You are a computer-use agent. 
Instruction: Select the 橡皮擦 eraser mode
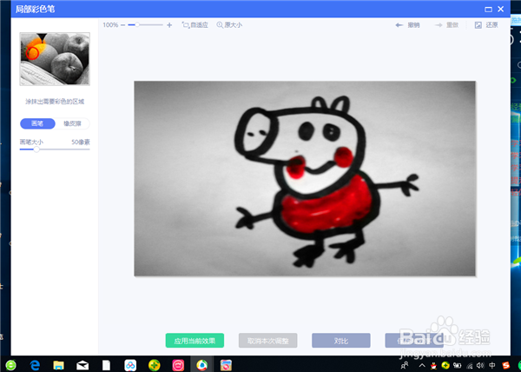[72, 123]
